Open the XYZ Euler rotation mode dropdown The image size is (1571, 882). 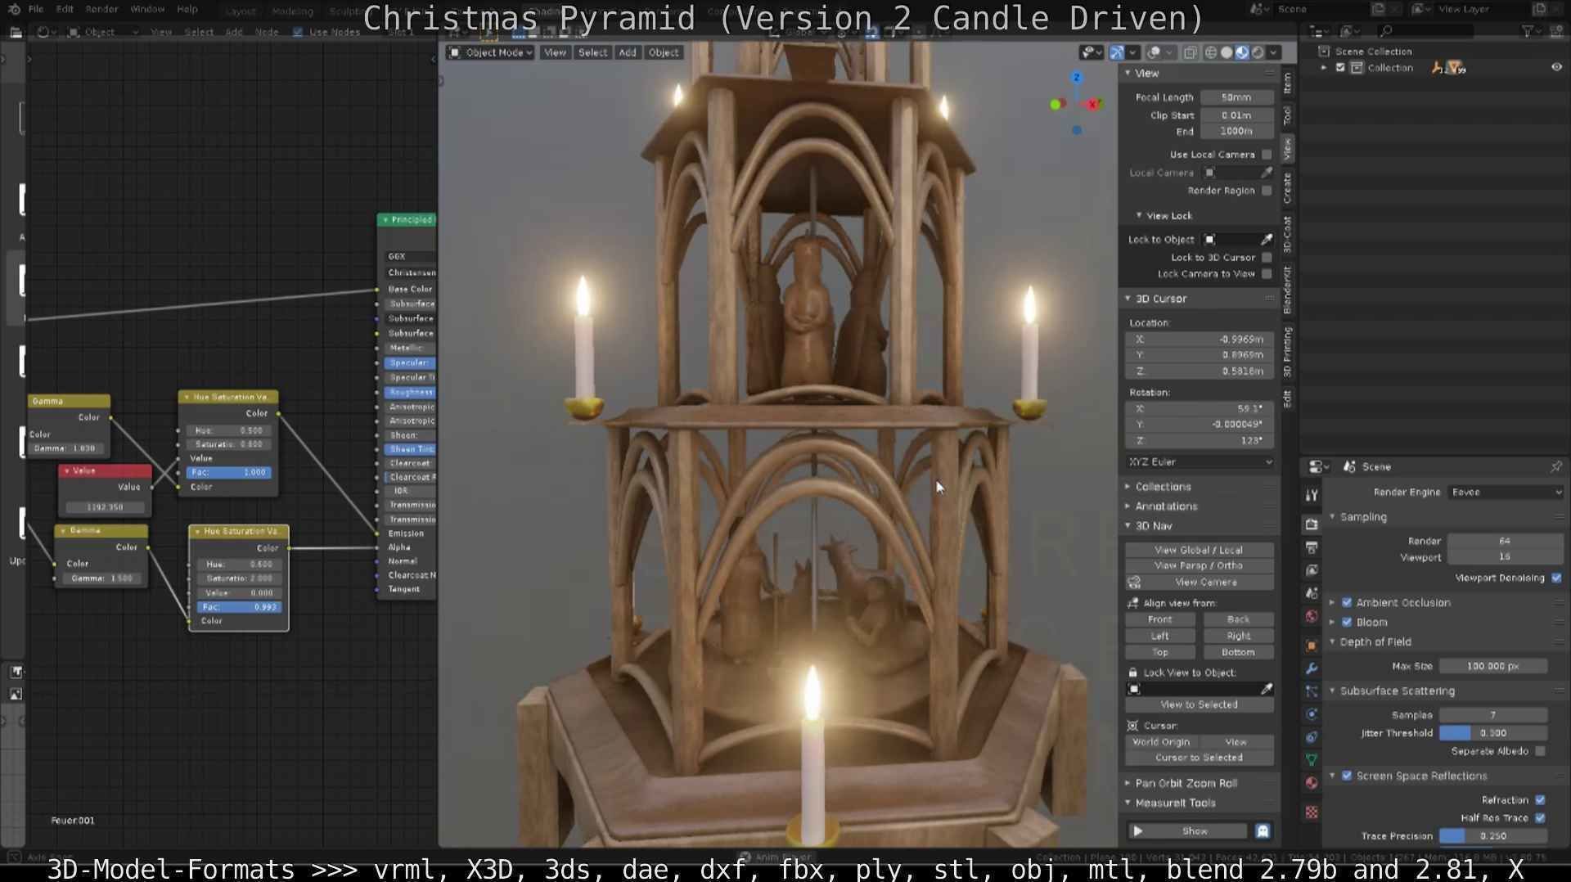tap(1200, 462)
